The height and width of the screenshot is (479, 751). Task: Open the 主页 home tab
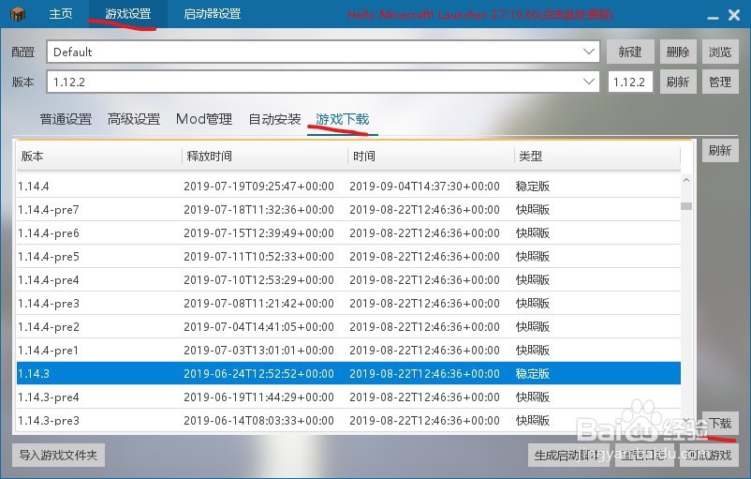coord(60,13)
